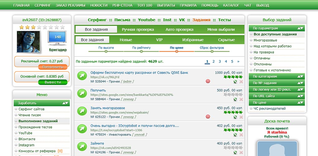Click the user star rating under avk2607
This screenshot has width=318, height=156.
tap(42, 27)
